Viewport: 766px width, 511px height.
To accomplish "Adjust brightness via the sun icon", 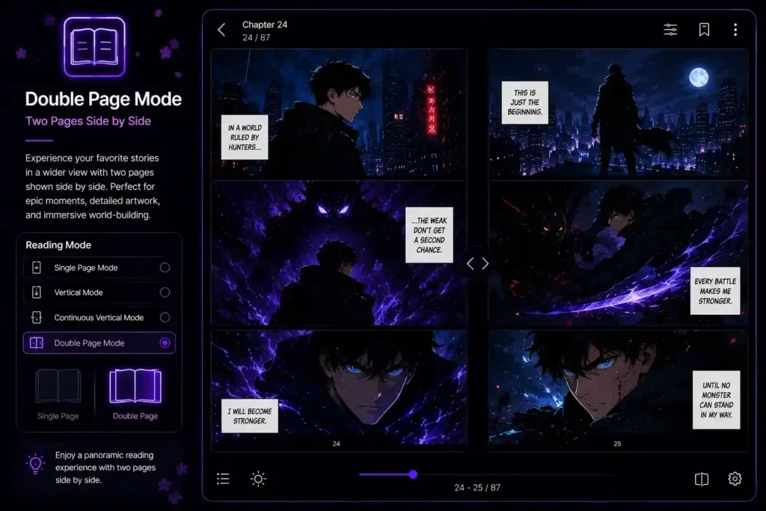I will [258, 479].
